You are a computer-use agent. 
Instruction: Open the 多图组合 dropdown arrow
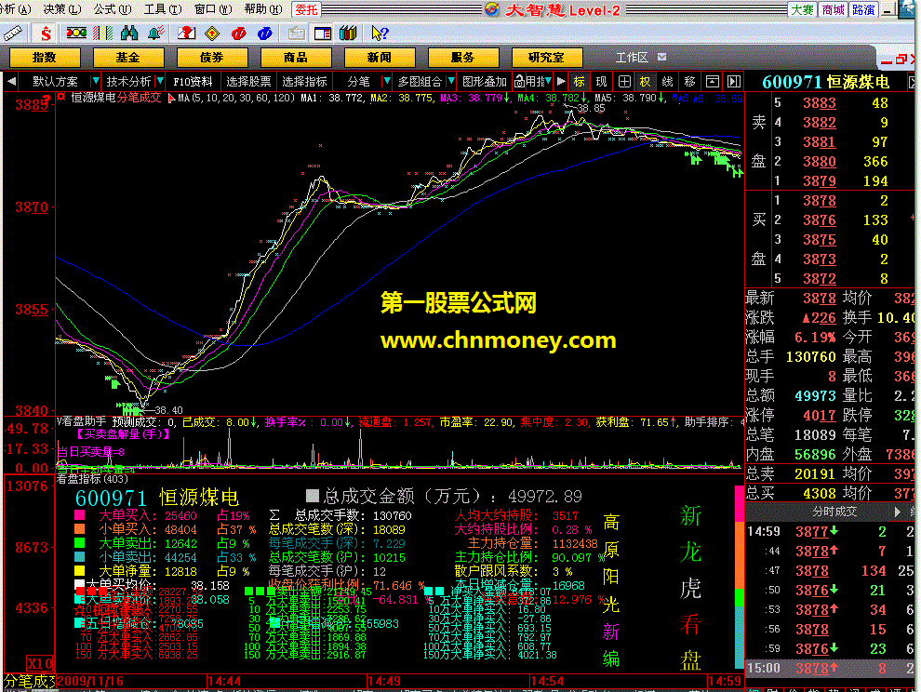(451, 81)
